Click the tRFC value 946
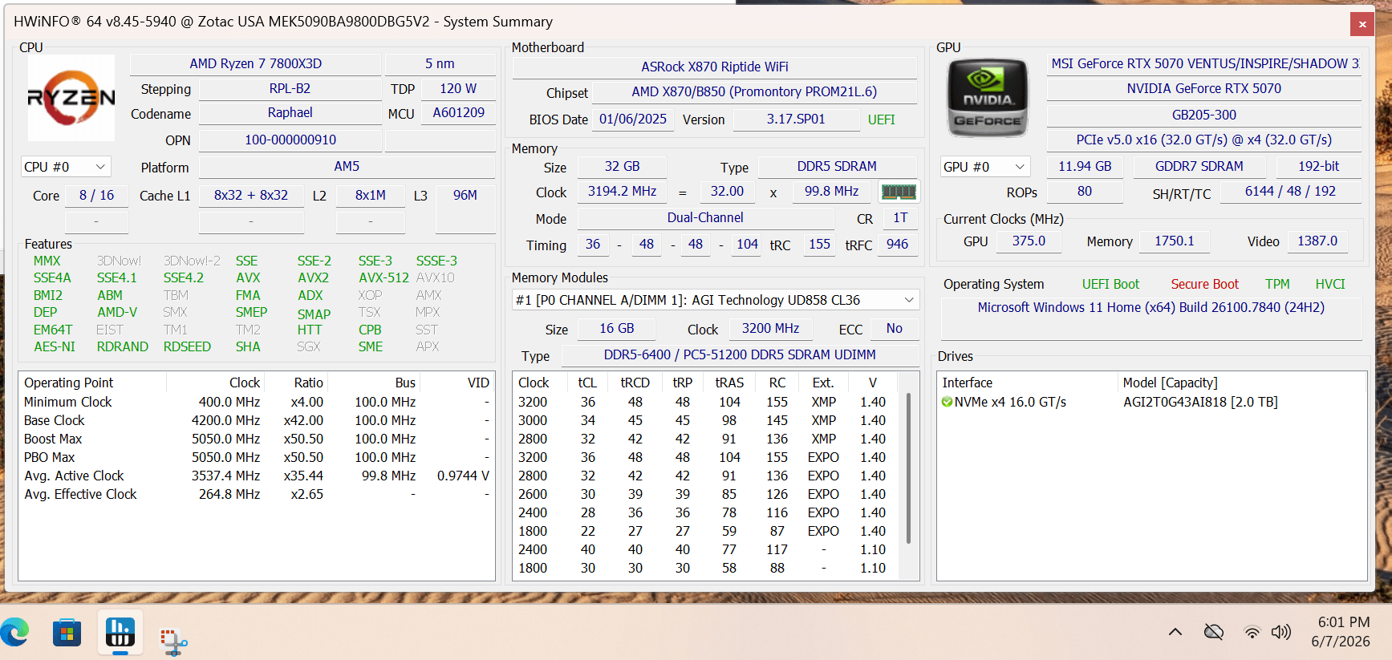Image resolution: width=1392 pixels, height=660 pixels. (x=898, y=244)
